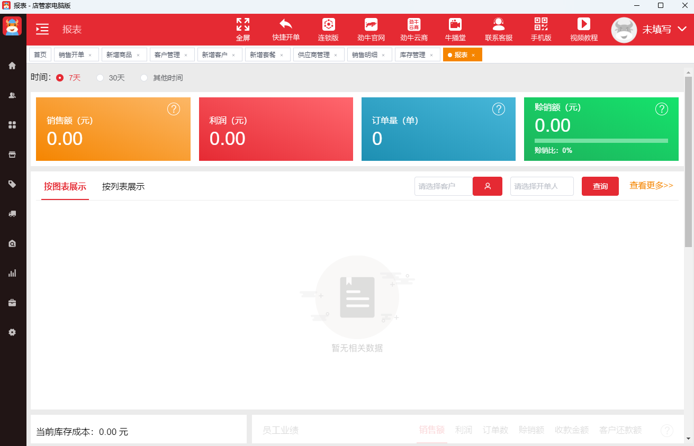This screenshot has height=446, width=694.
Task: Toggle the sidebar collapse menu icon
Action: tap(42, 30)
